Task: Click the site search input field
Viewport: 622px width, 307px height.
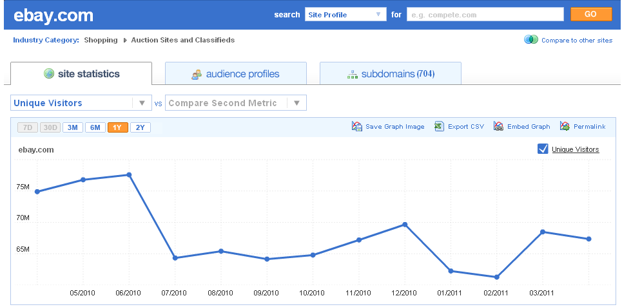Action: pyautogui.click(x=485, y=15)
